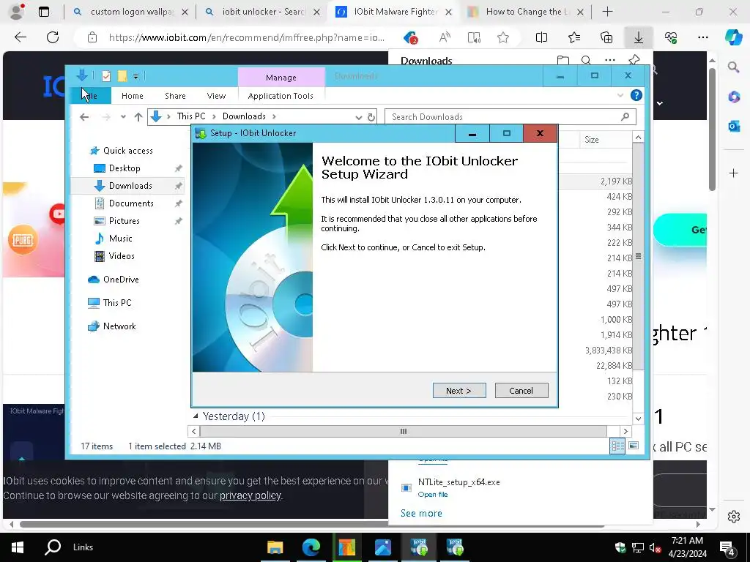The image size is (750, 562).
Task: Click See more in Downloads panel
Action: pyautogui.click(x=421, y=513)
